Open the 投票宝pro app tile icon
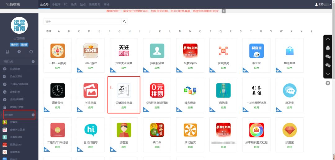This screenshot has height=160, width=335. (x=190, y=51)
